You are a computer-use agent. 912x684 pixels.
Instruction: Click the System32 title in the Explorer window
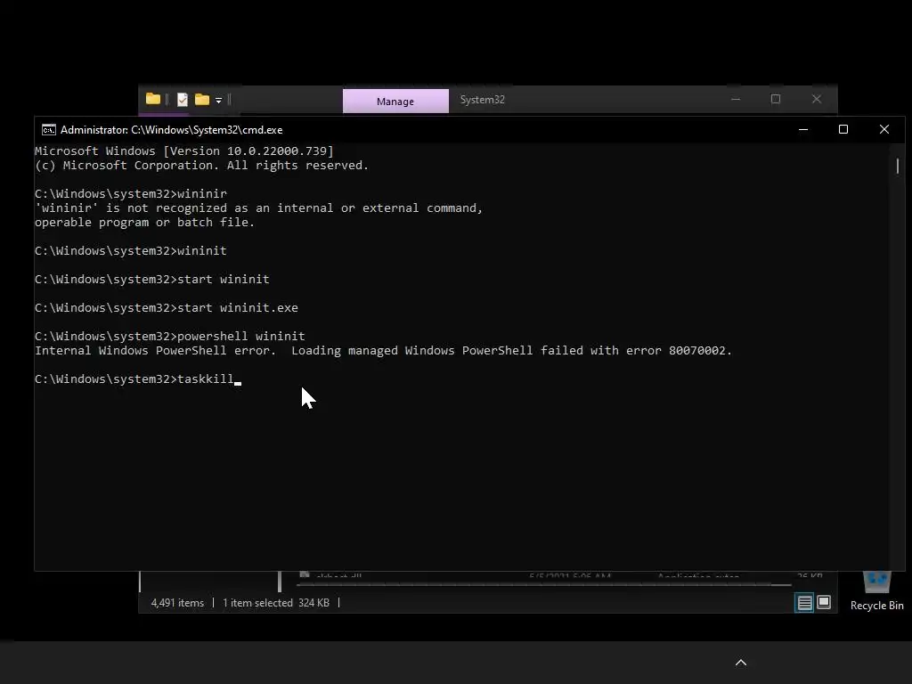pos(482,100)
